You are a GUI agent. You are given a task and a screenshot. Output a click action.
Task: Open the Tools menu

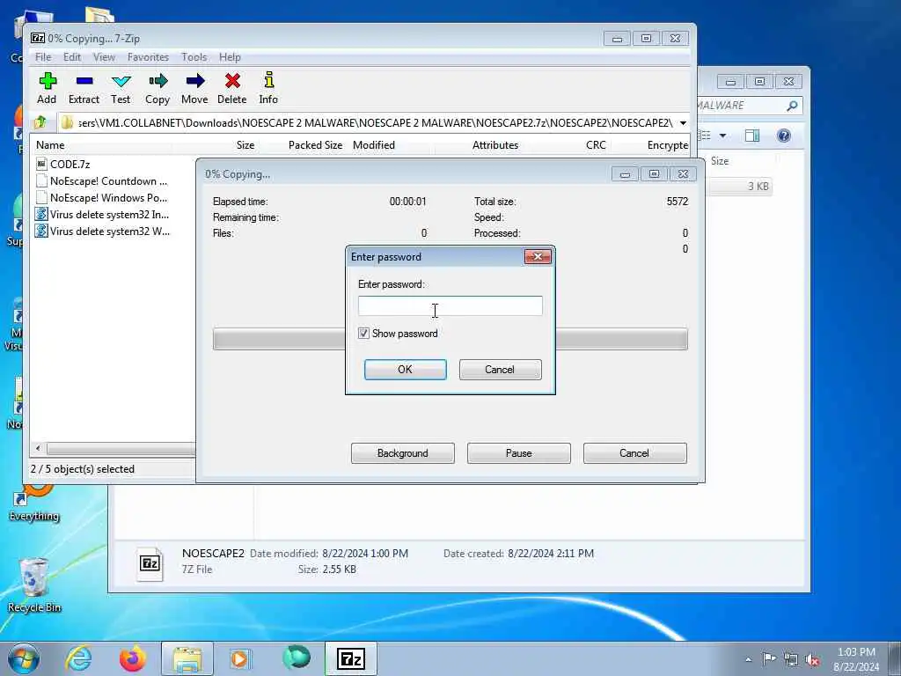[x=194, y=57]
